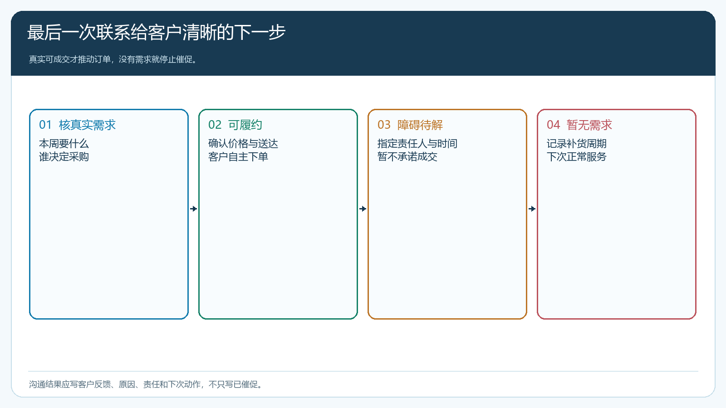The width and height of the screenshot is (726, 408).
Task: Click the text 谁决定采购
Action: [64, 157]
